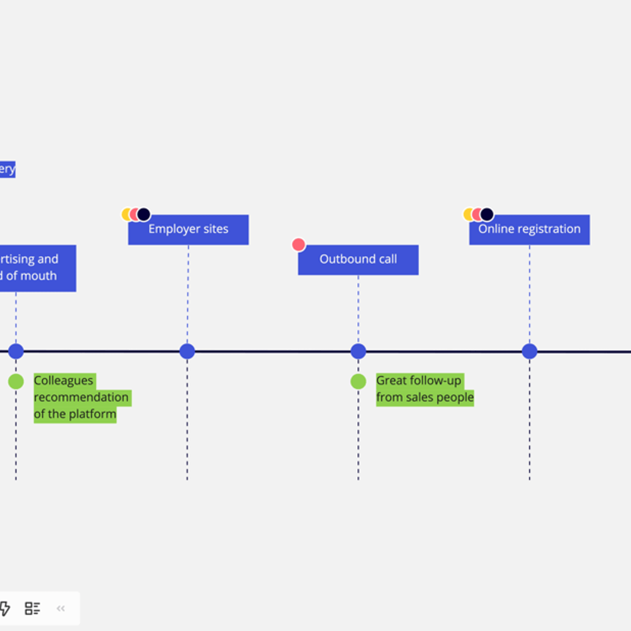Viewport: 631px width, 631px height.
Task: Click the red dot beside Outbound call
Action: [299, 245]
